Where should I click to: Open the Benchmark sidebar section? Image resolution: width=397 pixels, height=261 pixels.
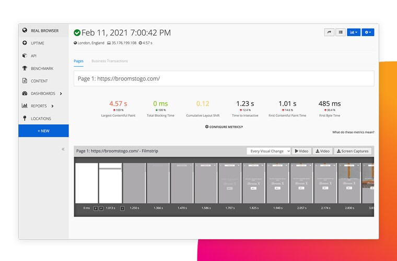point(43,68)
